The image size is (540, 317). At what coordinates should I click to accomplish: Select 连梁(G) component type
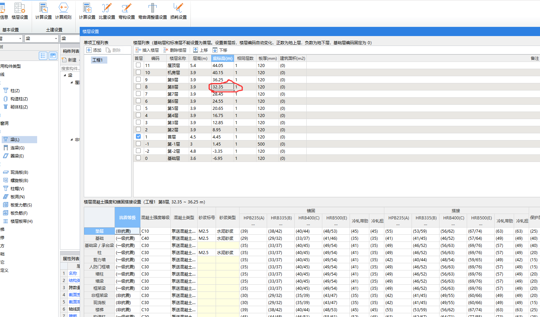click(14, 148)
